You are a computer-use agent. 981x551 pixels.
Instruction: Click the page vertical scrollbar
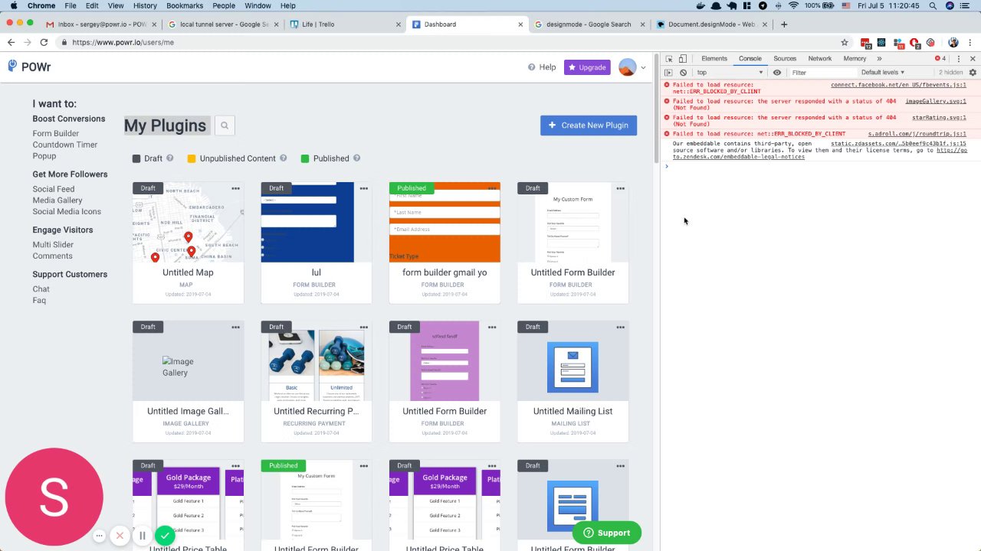click(656, 107)
